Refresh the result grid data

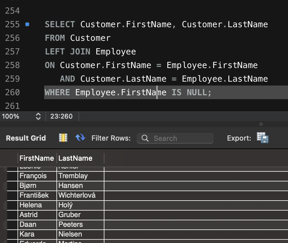click(x=80, y=138)
